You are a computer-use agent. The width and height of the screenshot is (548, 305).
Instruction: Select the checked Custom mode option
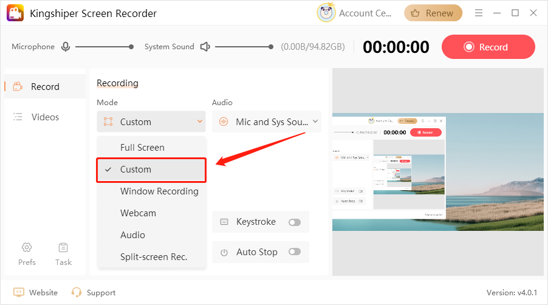151,170
